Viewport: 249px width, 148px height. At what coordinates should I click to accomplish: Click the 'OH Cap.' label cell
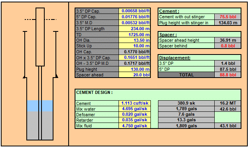point(97,52)
